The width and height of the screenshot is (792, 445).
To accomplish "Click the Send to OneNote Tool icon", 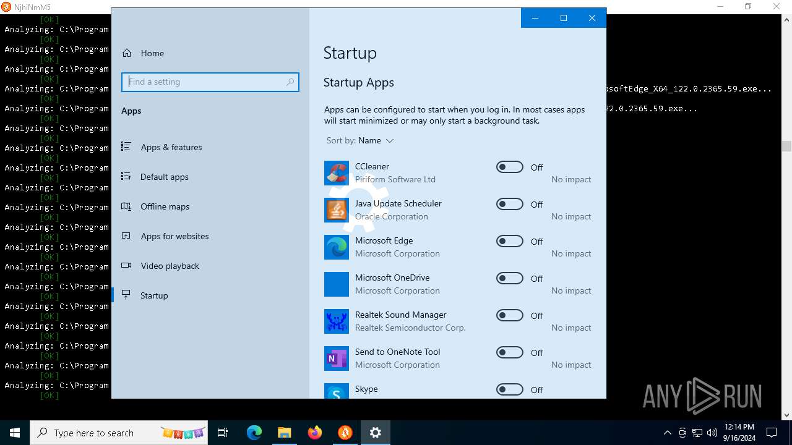I will point(337,358).
